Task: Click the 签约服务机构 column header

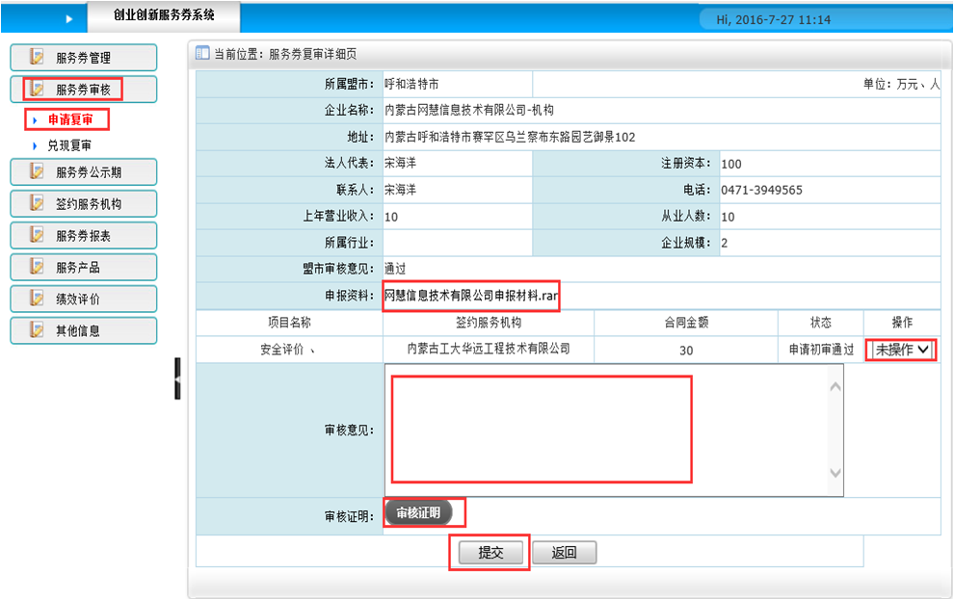Action: 489,323
